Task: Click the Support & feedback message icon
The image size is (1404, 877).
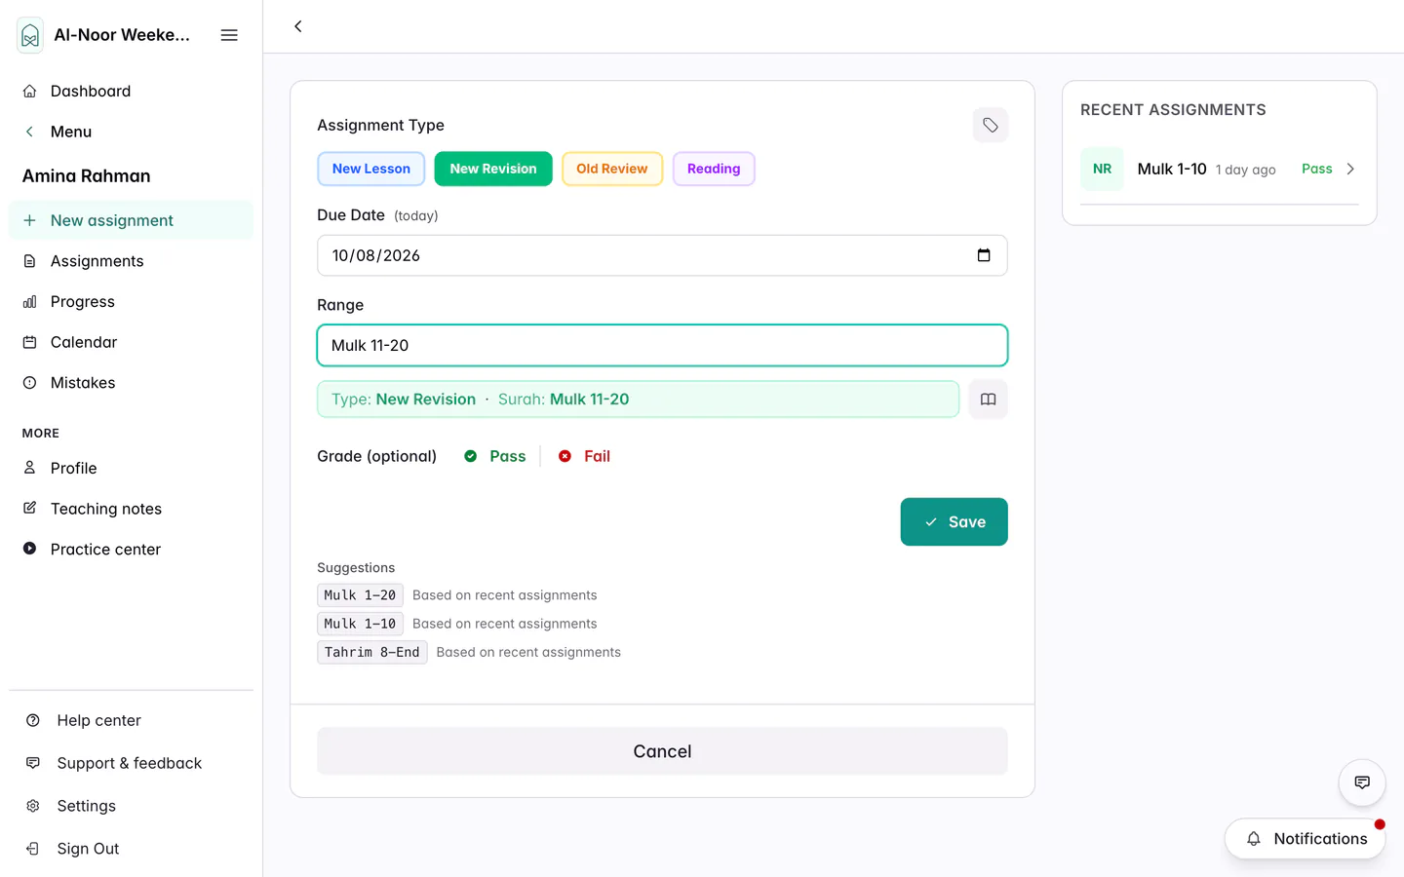Action: point(33,763)
